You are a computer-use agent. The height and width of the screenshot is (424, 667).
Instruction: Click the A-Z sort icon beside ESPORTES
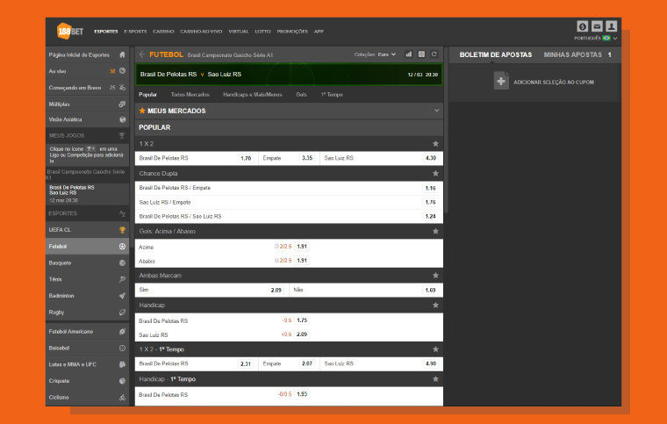pyautogui.click(x=123, y=213)
